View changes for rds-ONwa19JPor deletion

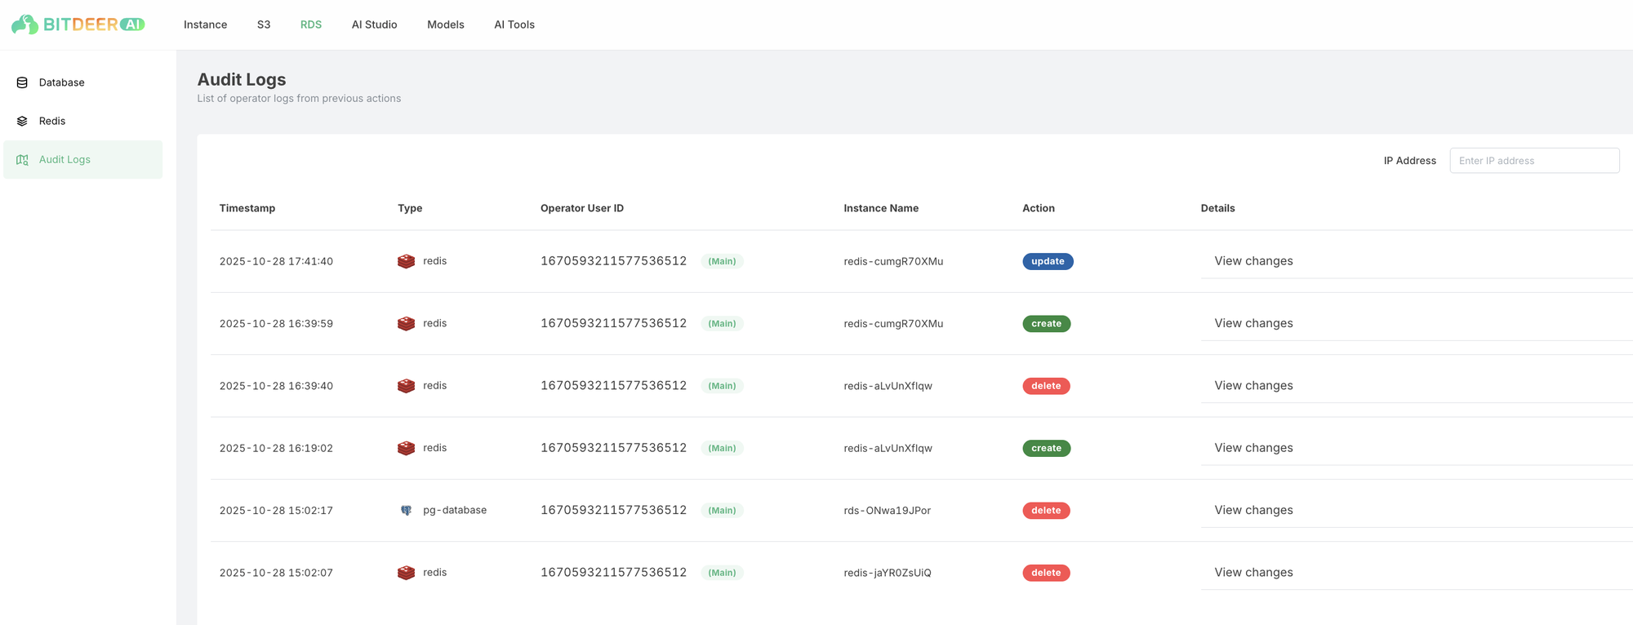pos(1253,511)
